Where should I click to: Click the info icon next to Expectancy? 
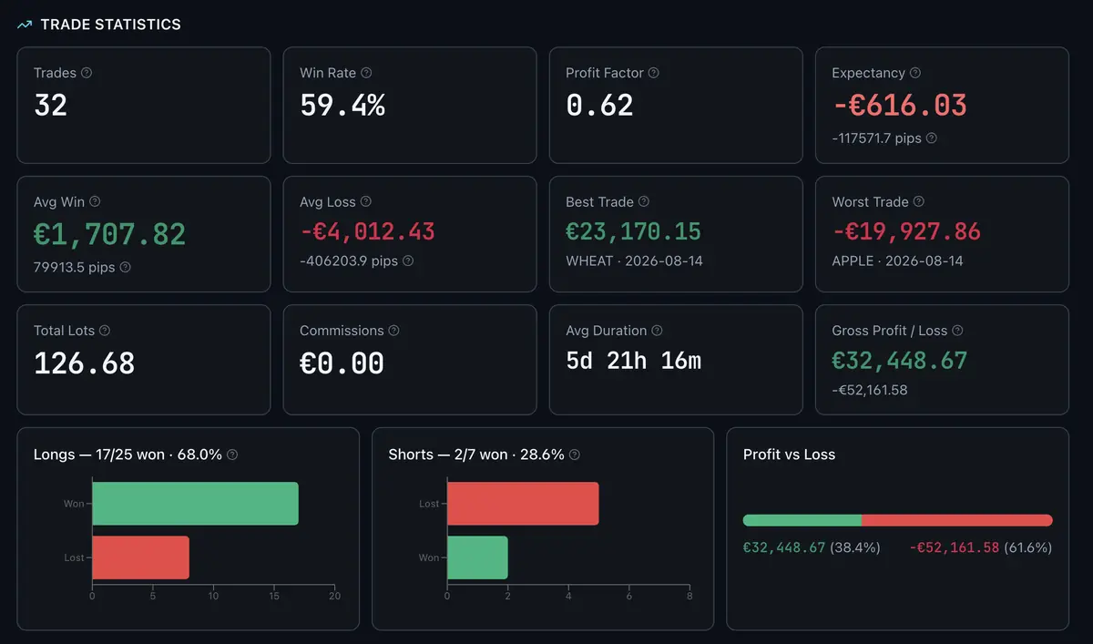(914, 73)
